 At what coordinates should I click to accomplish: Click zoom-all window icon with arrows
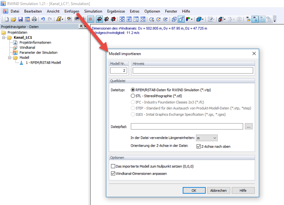point(122,19)
